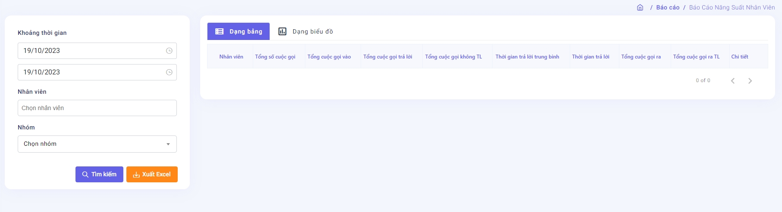Click the Tổng cuộc gọi ra header
Screen dimensions: 782x212
(641, 57)
